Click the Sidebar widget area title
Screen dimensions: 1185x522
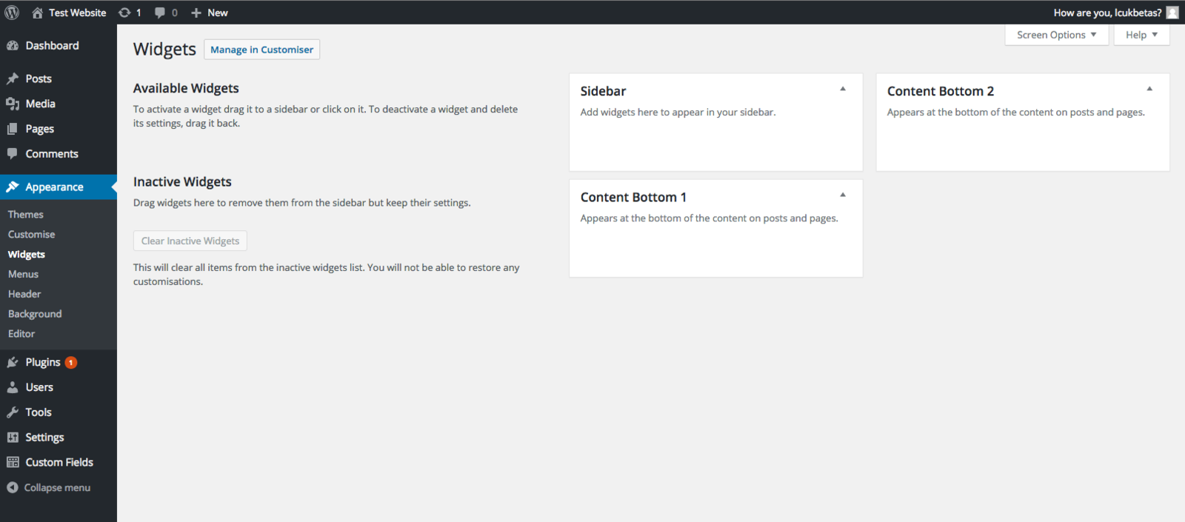tap(603, 91)
